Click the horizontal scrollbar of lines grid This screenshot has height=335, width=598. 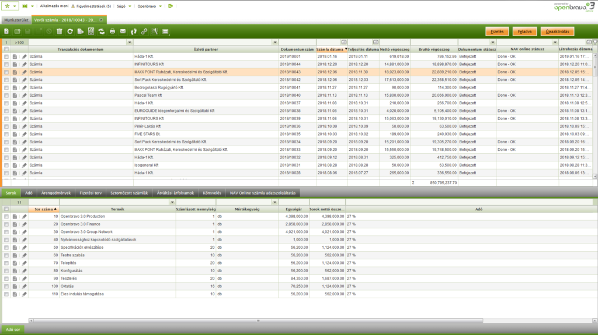point(258,321)
